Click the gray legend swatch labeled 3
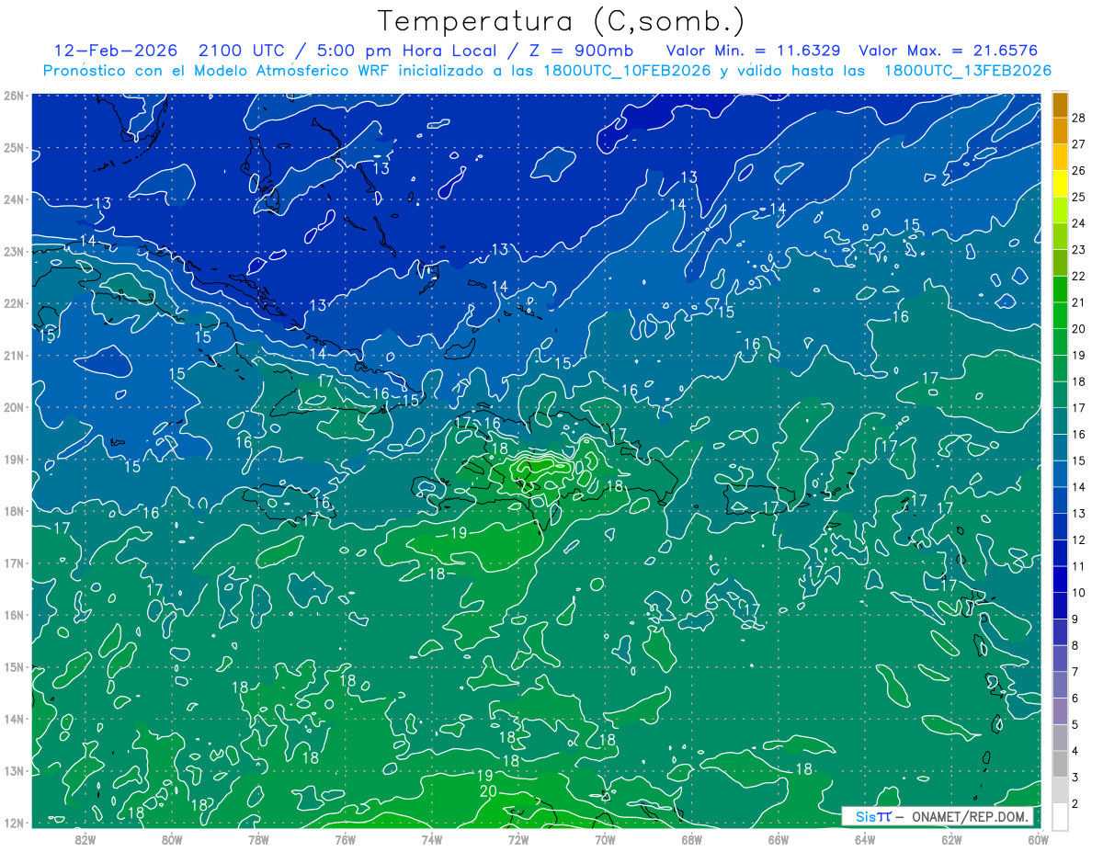 click(x=1060, y=764)
